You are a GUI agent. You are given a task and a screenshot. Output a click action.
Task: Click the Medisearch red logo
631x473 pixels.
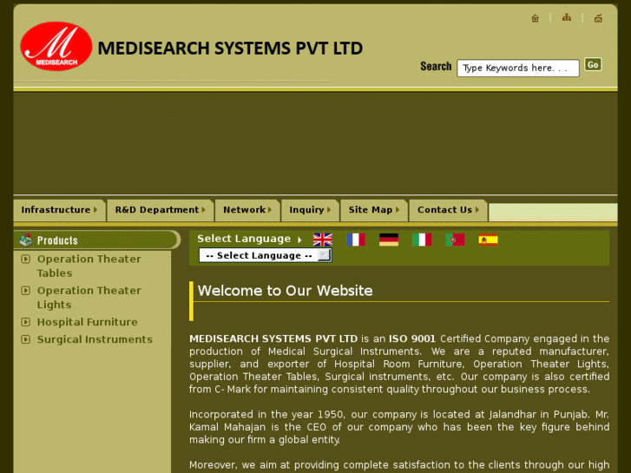[56, 46]
